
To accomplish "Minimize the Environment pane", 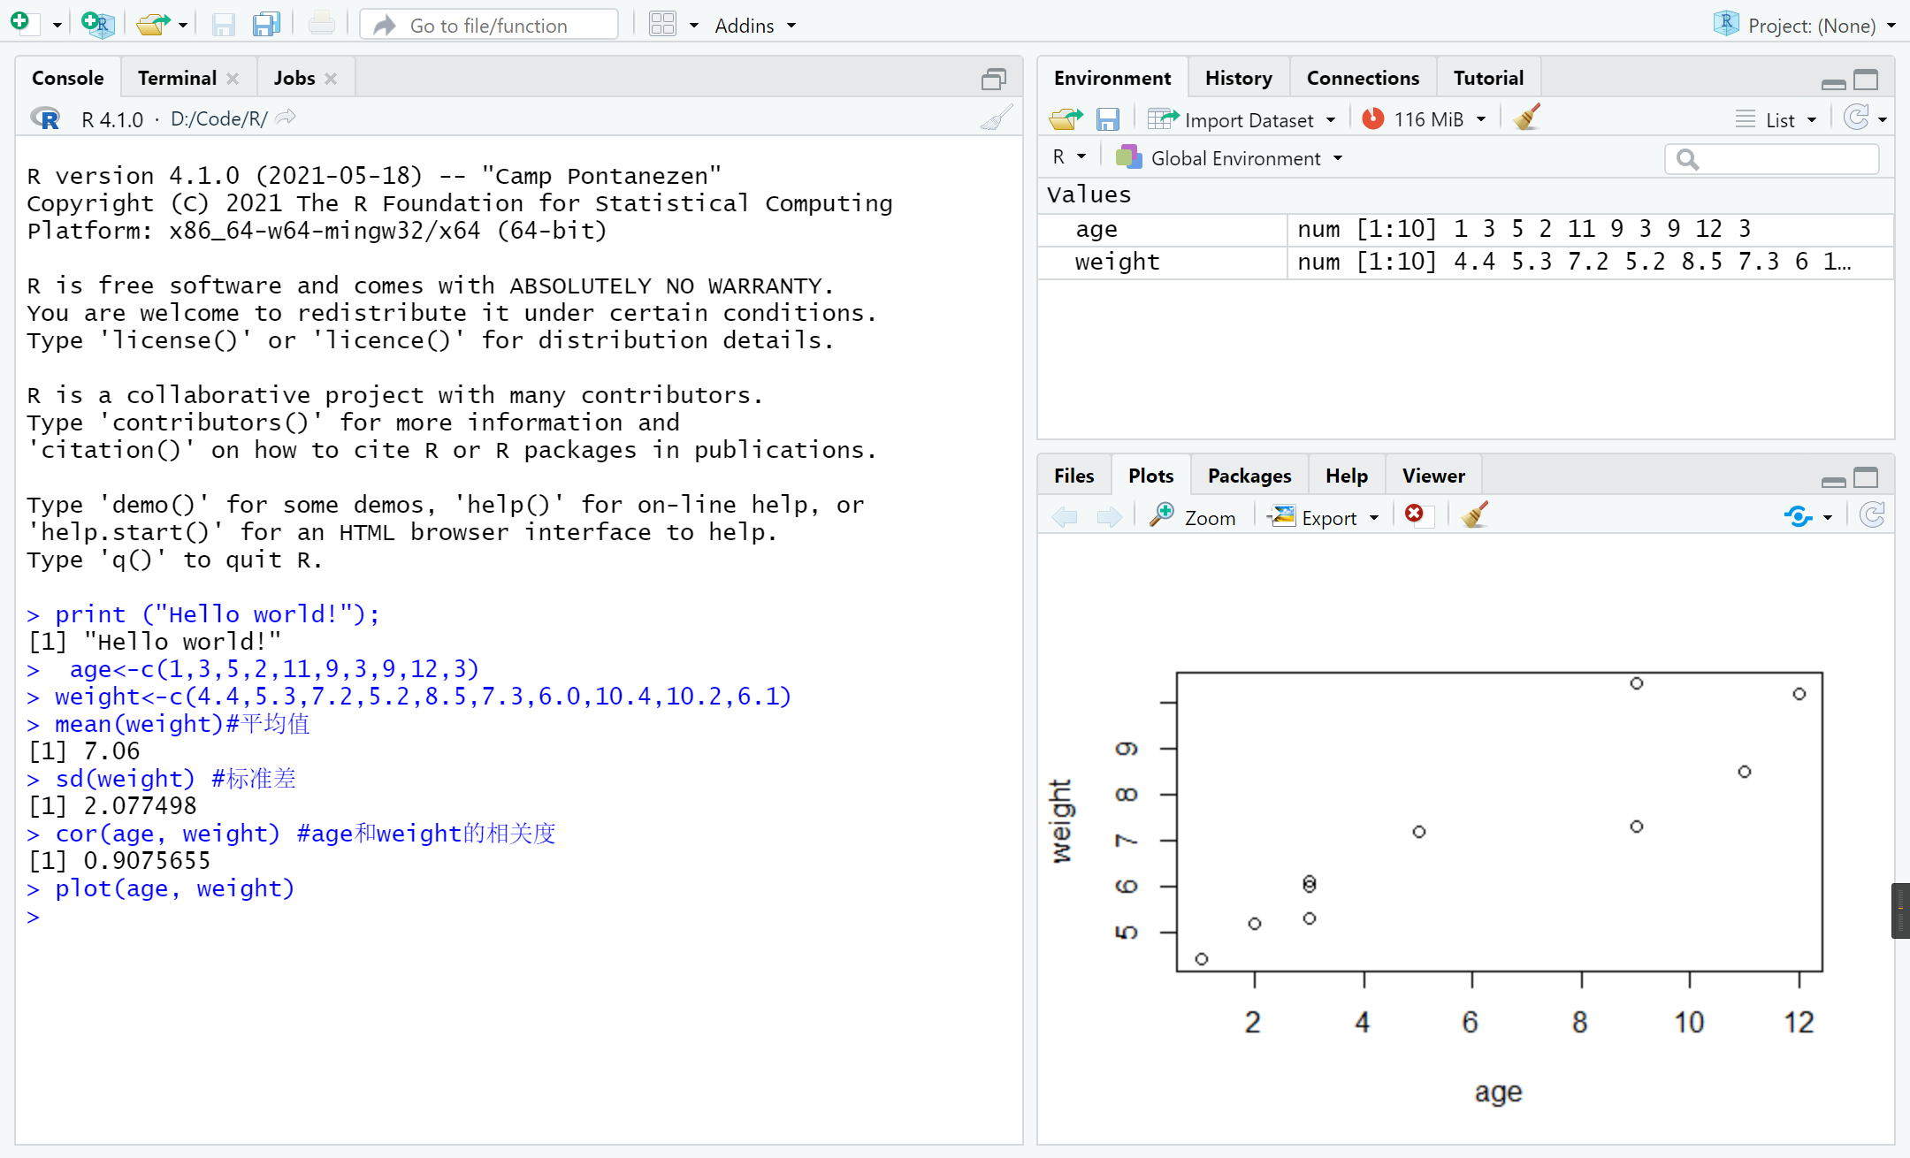I will coord(1834,83).
